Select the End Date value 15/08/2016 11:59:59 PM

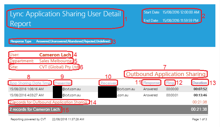tap(180, 21)
